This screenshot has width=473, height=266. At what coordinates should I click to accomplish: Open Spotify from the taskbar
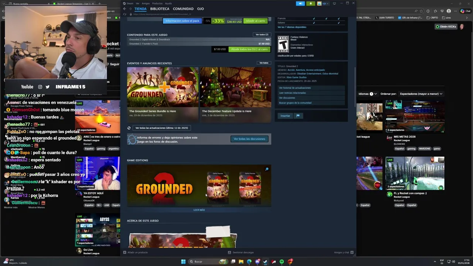(x=282, y=262)
